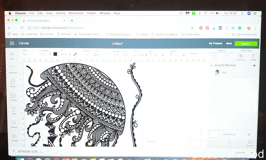Collapse the Jellyfish Mandala layer group
Screen dimensions: 266x160
coord(211,65)
